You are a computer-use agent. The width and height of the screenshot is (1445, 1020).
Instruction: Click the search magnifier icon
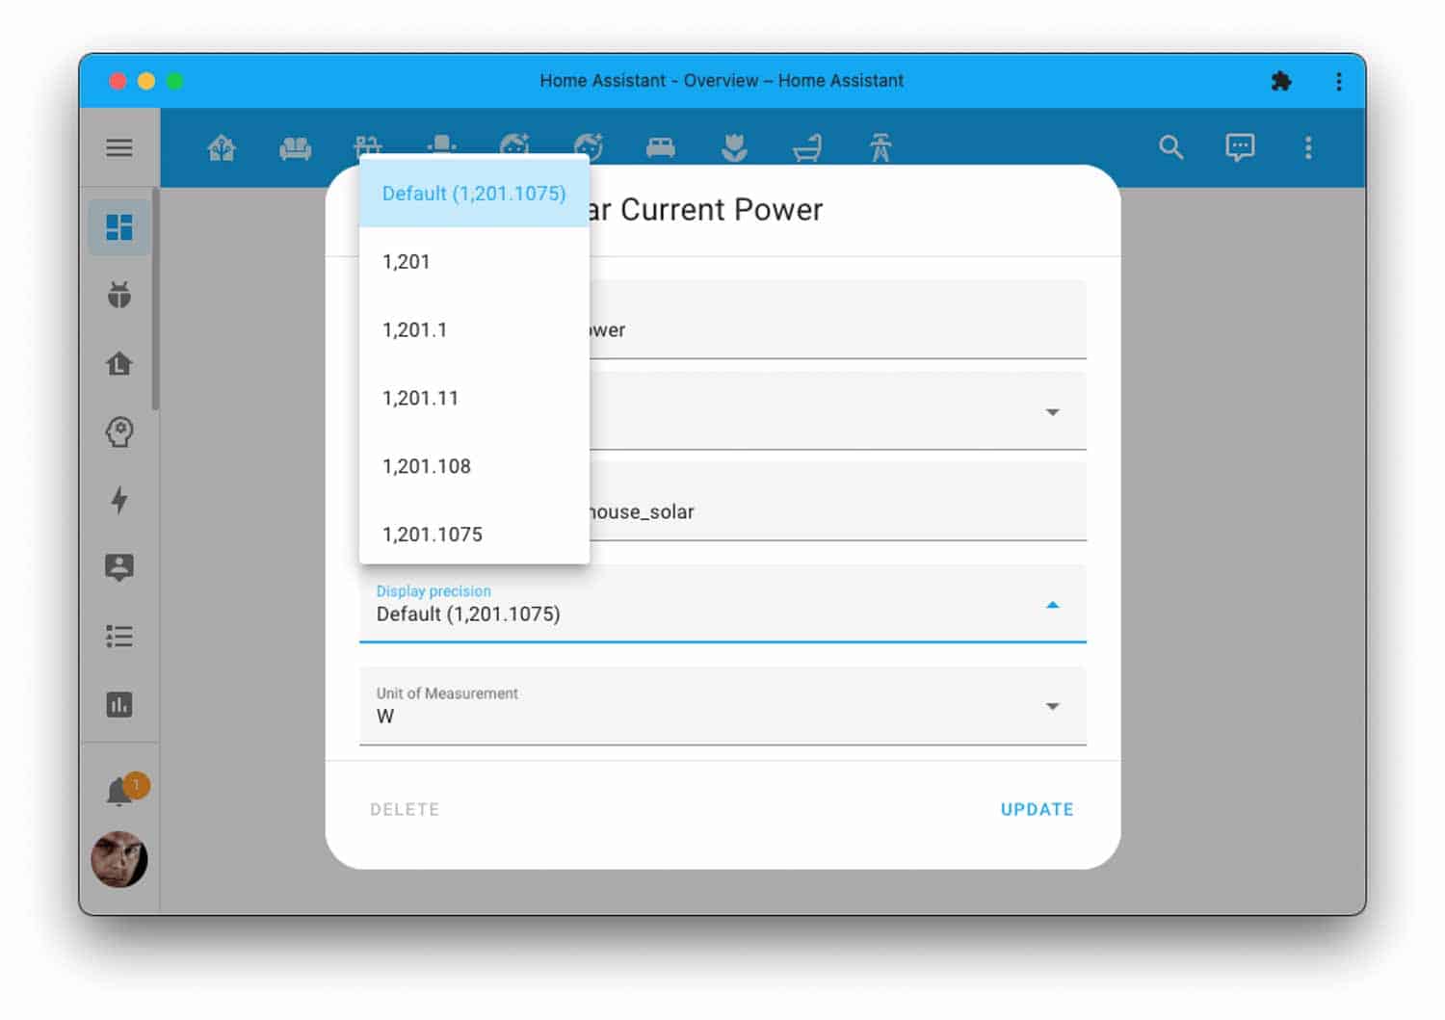coord(1170,147)
